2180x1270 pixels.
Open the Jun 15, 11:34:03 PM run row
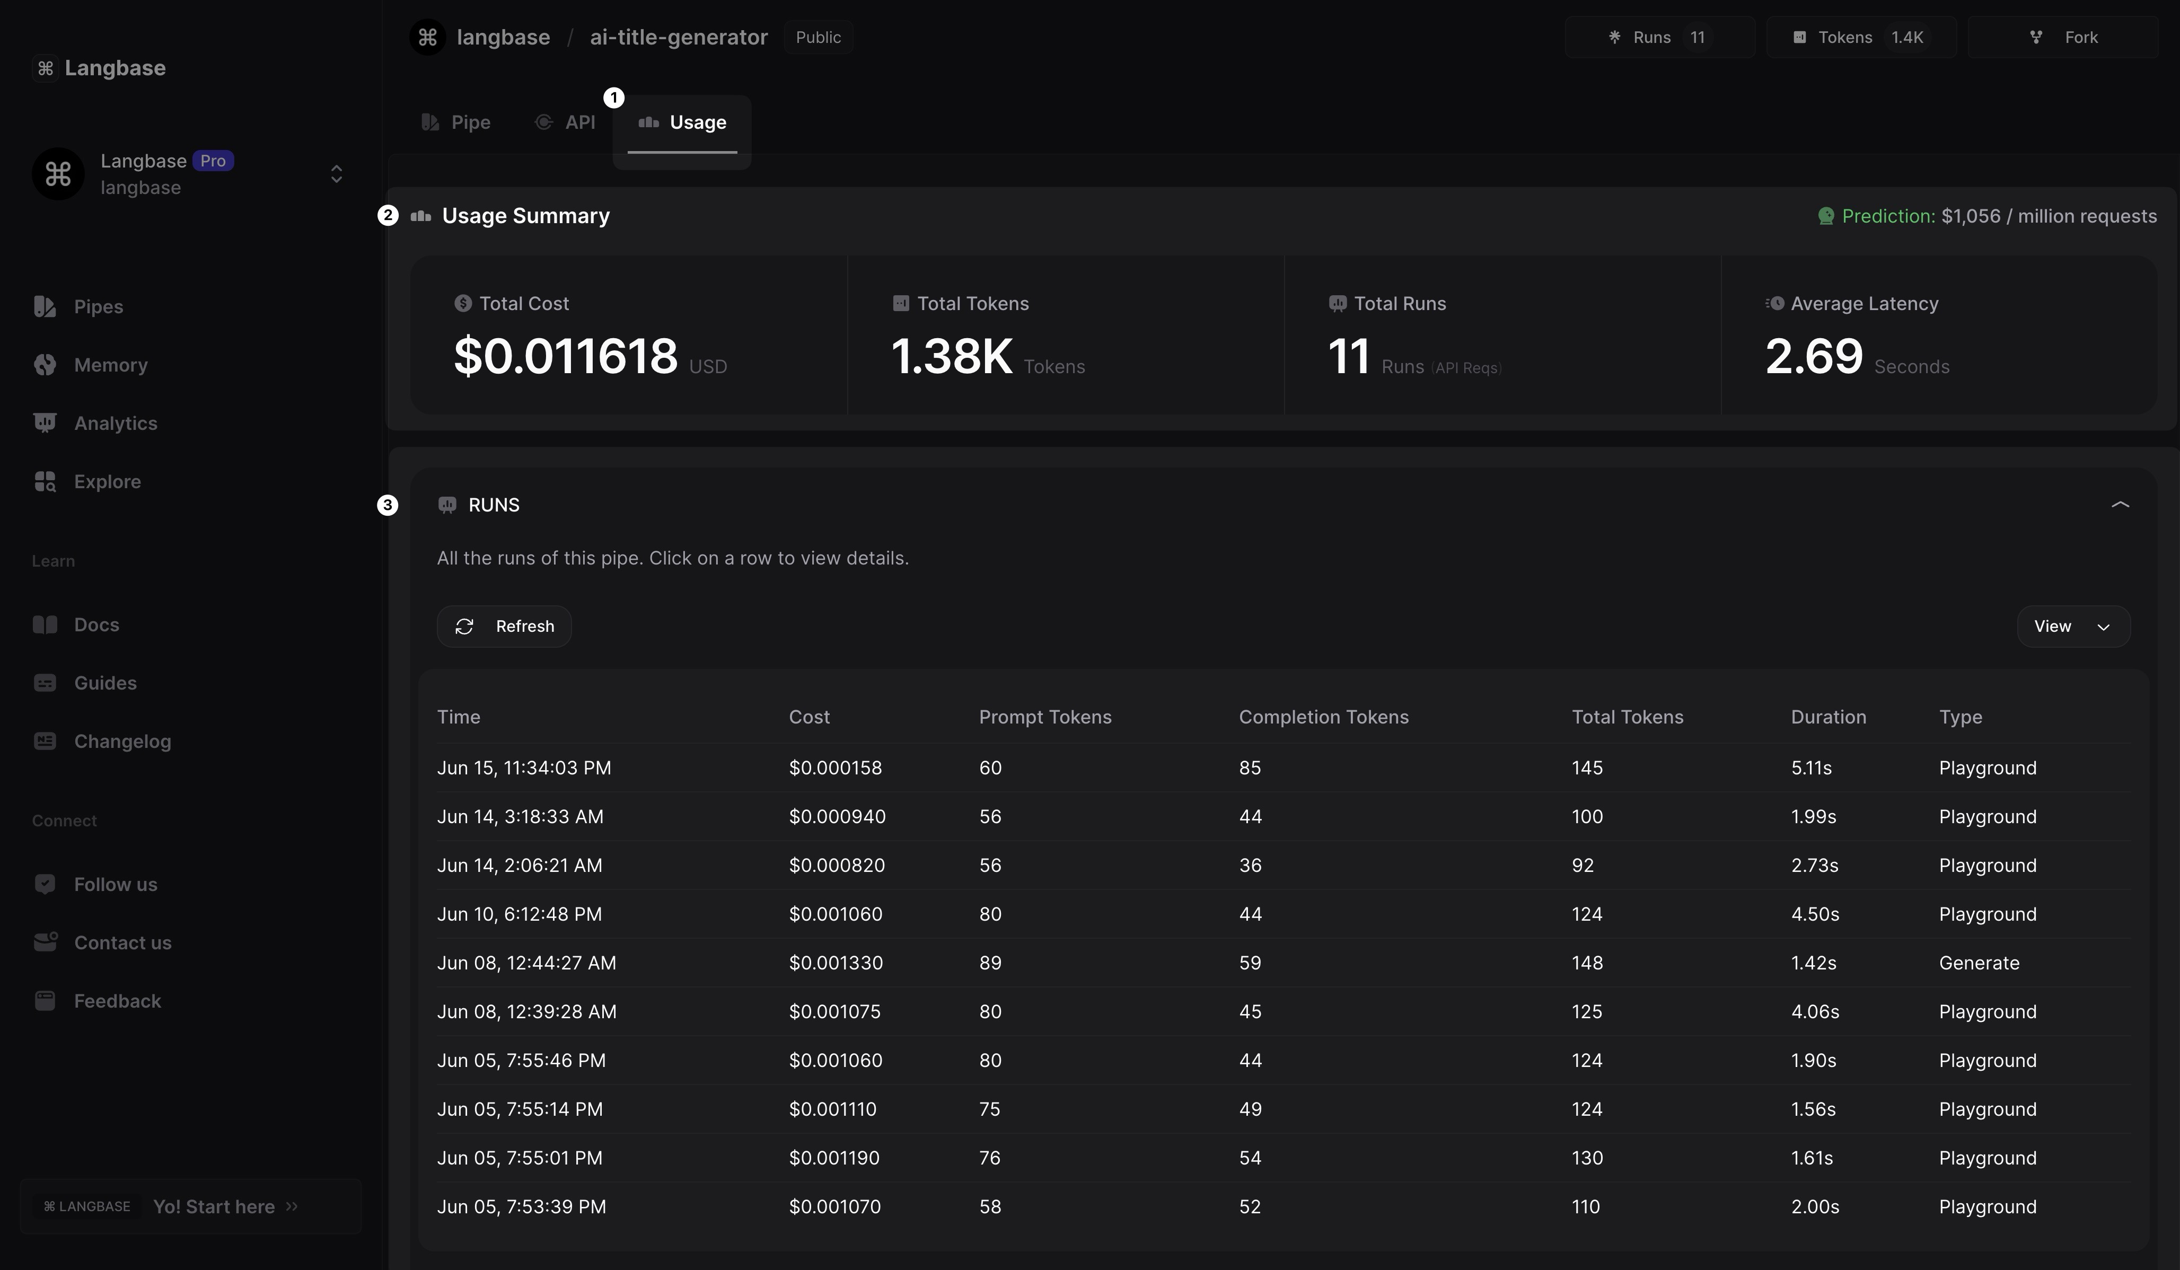(1283, 768)
